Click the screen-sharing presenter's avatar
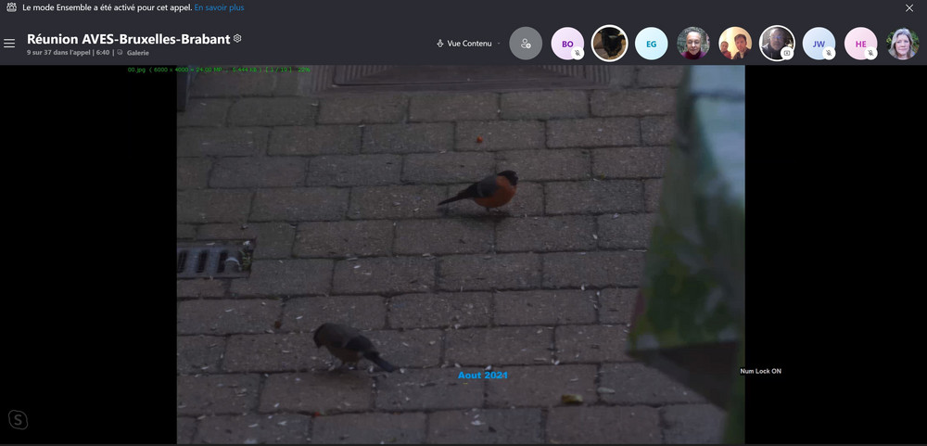 pos(777,43)
